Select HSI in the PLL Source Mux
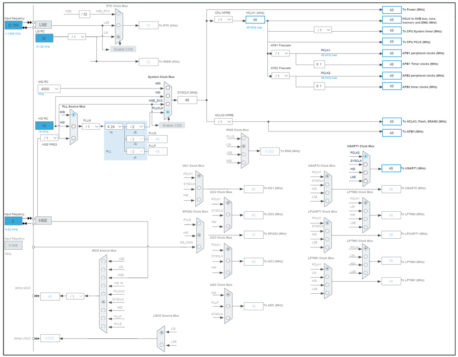The image size is (458, 357). pyautogui.click(x=73, y=126)
